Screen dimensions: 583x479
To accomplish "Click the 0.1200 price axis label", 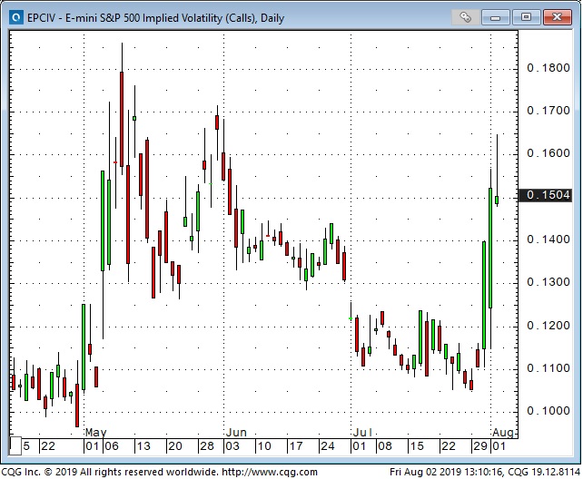I will point(548,326).
